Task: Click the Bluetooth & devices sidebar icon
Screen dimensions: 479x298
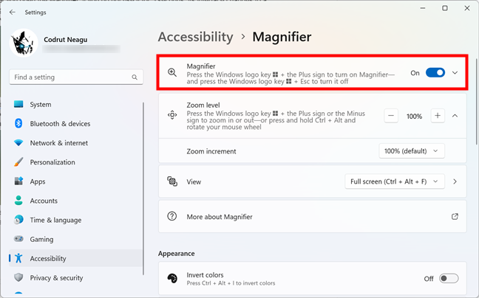Action: [x=18, y=124]
